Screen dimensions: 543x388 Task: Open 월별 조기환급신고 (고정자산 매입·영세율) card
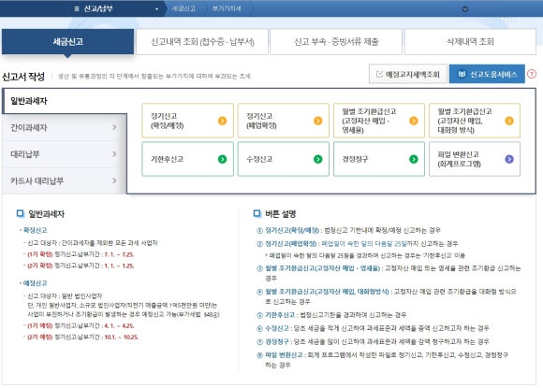tap(379, 121)
